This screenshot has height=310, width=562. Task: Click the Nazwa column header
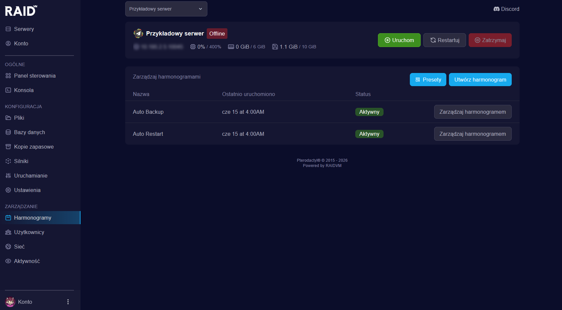141,94
